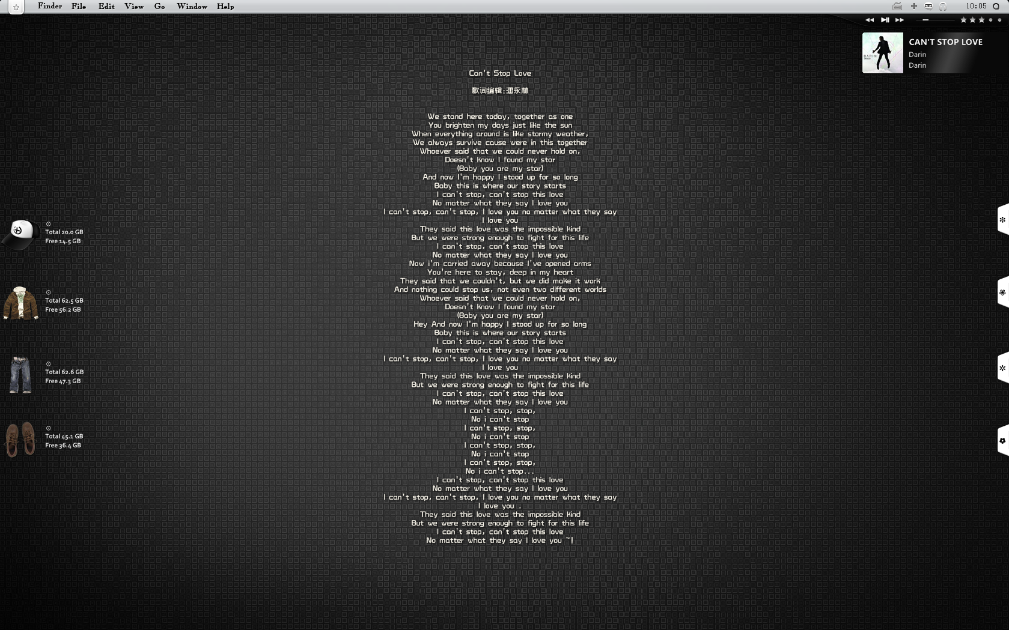This screenshot has height=630, width=1009.
Task: Expand the third right-edge asterisk tab
Action: coord(1003,368)
